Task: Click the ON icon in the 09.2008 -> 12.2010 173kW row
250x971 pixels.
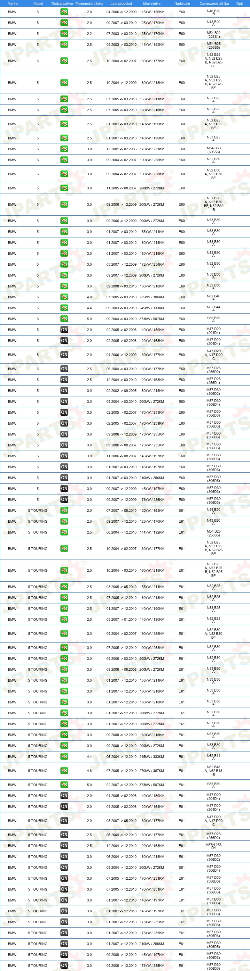Action: pos(64,965)
